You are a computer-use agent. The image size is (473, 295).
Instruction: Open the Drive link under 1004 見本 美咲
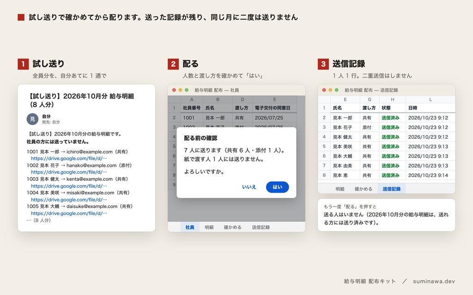69,200
